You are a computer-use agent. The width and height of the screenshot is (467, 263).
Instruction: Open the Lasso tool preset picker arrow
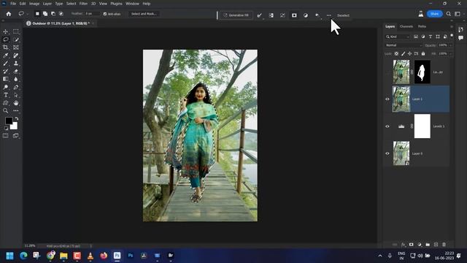[28, 14]
